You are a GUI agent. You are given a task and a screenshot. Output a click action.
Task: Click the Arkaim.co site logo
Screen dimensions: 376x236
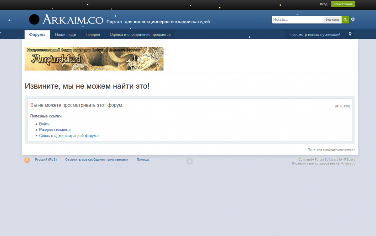pos(66,19)
